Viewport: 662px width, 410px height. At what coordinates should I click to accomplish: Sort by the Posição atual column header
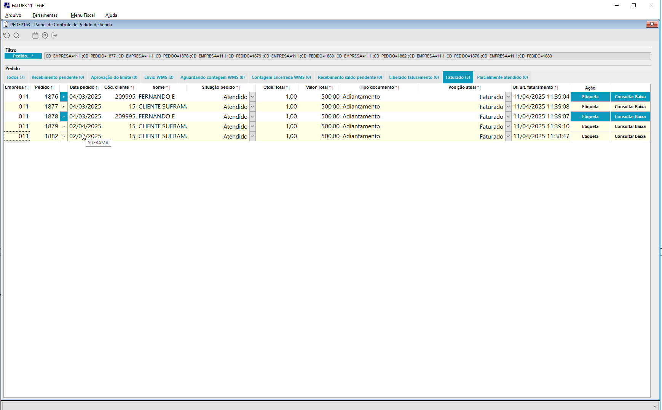tap(465, 88)
